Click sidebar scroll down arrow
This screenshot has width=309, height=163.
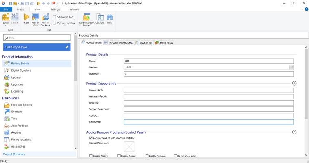75,148
